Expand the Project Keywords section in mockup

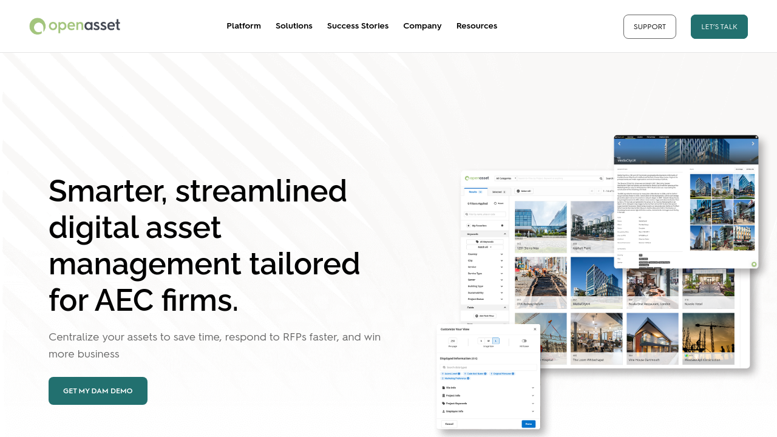click(x=488, y=403)
